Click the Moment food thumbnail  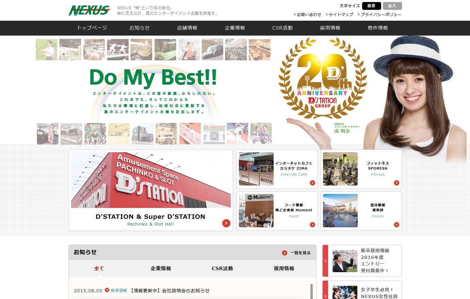coord(256,211)
